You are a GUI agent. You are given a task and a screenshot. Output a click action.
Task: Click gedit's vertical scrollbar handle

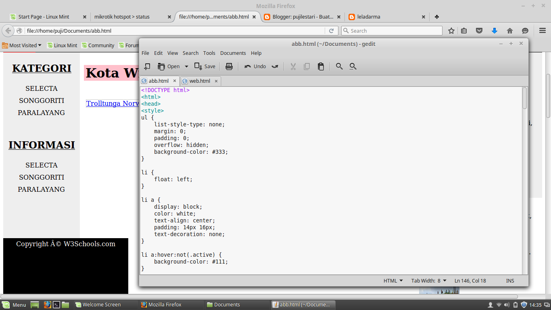click(x=525, y=98)
